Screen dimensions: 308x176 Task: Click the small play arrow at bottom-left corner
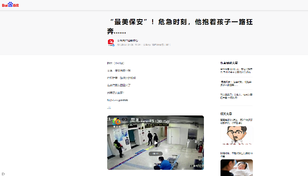point(3,174)
